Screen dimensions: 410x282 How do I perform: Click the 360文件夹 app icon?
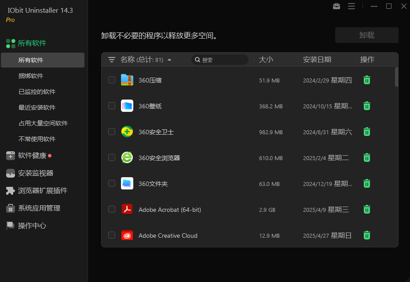(127, 183)
